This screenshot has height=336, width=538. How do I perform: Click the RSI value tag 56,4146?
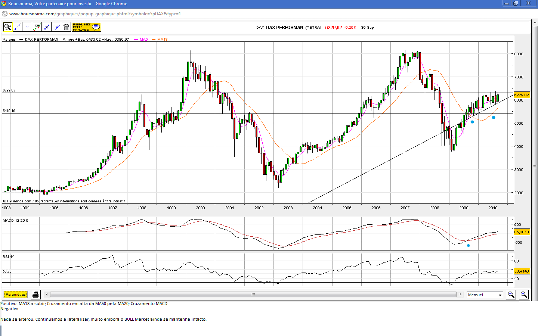pos(522,271)
